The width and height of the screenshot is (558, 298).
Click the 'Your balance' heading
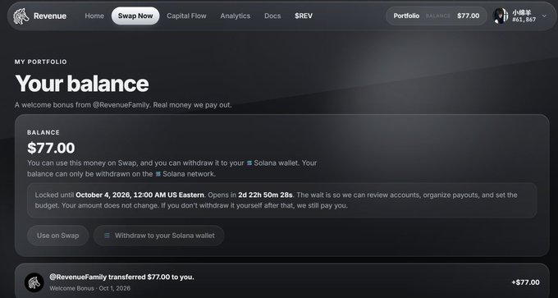pyautogui.click(x=82, y=84)
